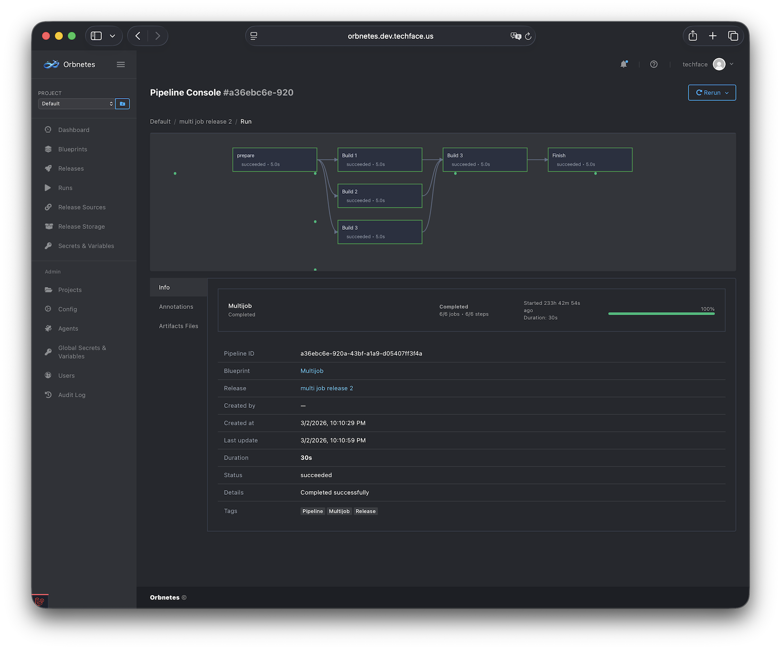Switch to the Annotations tab
This screenshot has height=650, width=781.
[x=176, y=306]
